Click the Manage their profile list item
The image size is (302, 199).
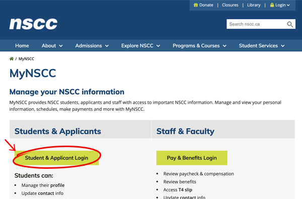point(43,185)
